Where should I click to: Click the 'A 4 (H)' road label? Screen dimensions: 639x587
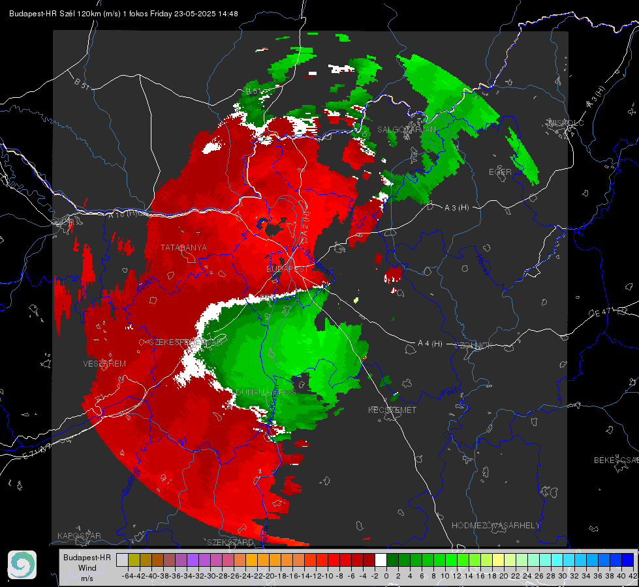[430, 344]
